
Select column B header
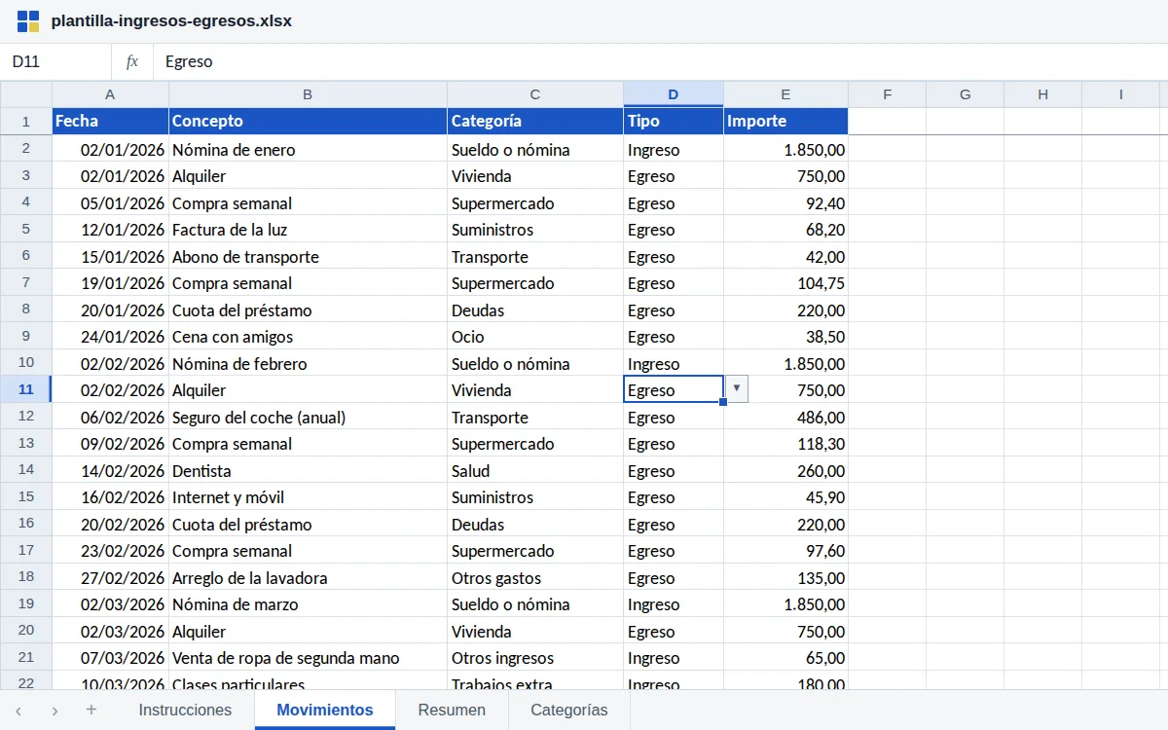point(308,94)
